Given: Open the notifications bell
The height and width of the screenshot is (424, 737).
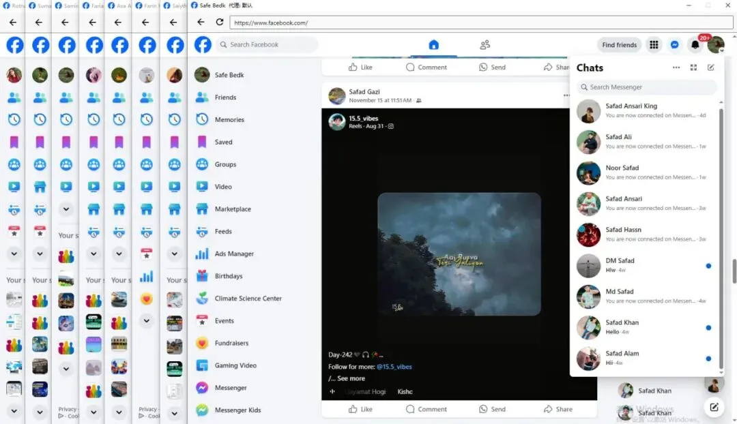Looking at the screenshot, I should point(695,44).
